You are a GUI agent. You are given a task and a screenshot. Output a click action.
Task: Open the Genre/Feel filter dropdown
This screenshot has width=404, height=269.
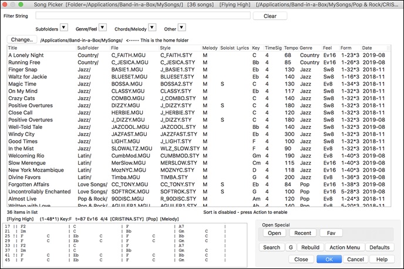[103, 28]
